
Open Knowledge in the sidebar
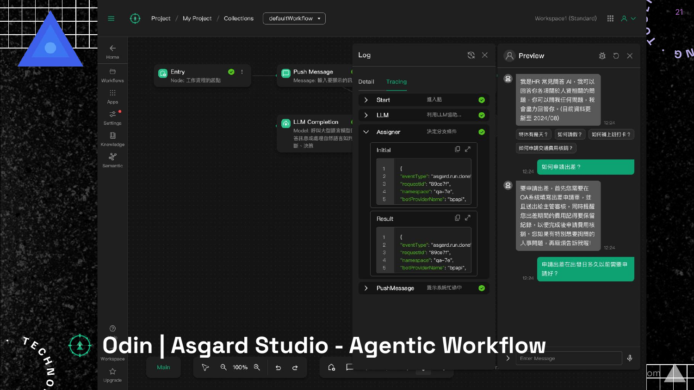coord(112,140)
